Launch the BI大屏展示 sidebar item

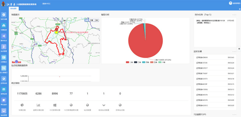[4, 69]
